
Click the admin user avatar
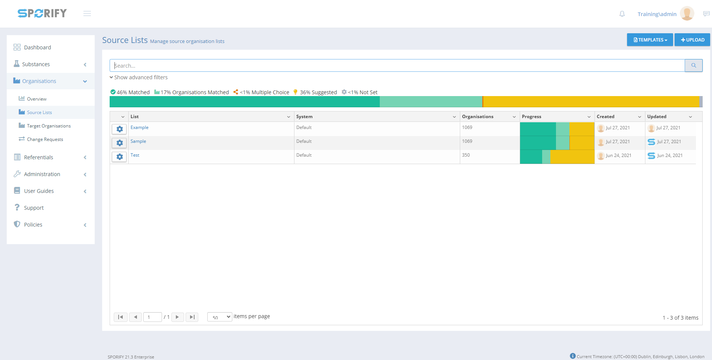click(687, 14)
